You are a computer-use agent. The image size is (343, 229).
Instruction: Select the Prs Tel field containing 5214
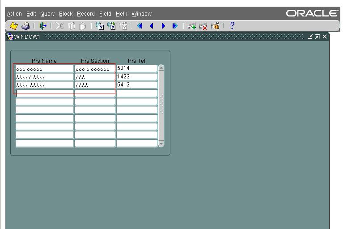(x=137, y=69)
